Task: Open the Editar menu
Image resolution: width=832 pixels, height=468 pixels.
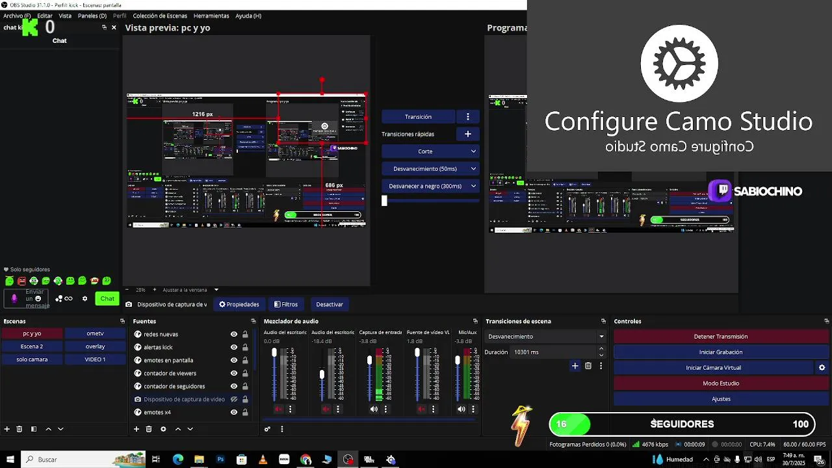Action: [45, 16]
